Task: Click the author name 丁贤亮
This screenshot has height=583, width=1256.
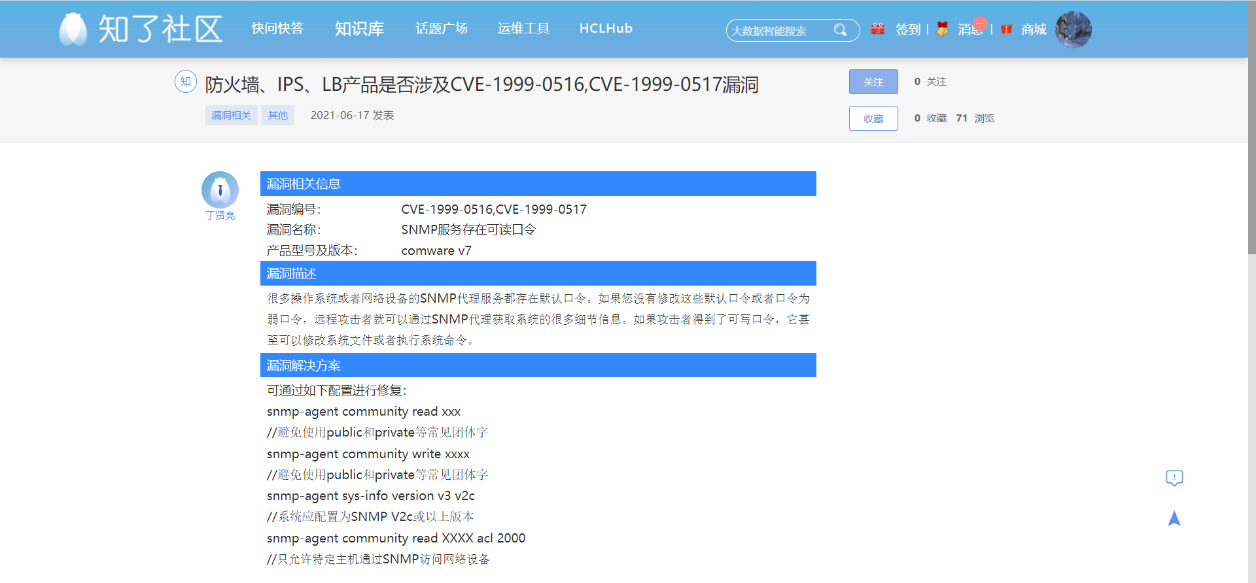Action: [x=220, y=215]
